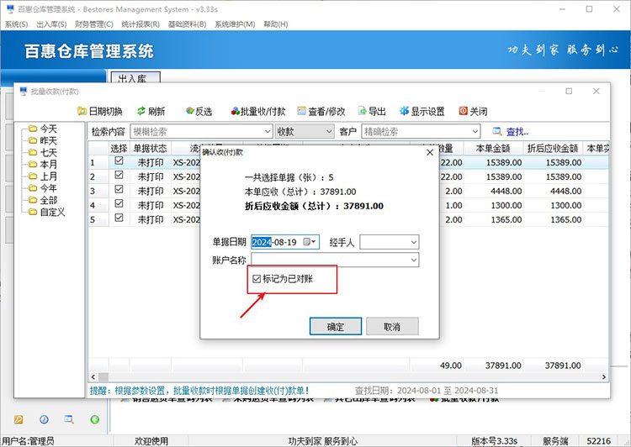Click the 查看/修改 toolbar icon
631x447 pixels.
tap(301, 111)
